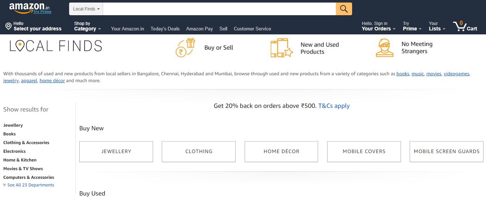Select the Jewellery Buy New button

pyautogui.click(x=116, y=152)
